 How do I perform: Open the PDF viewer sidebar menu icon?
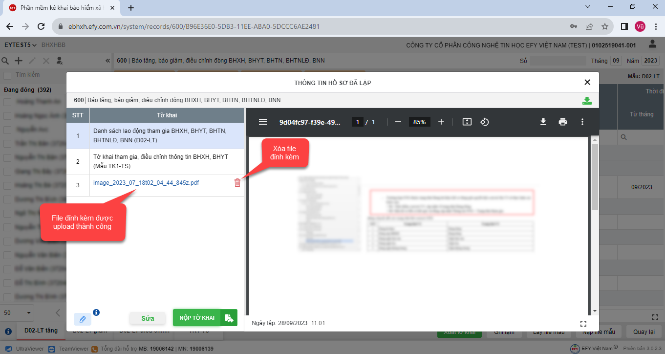[x=263, y=122]
